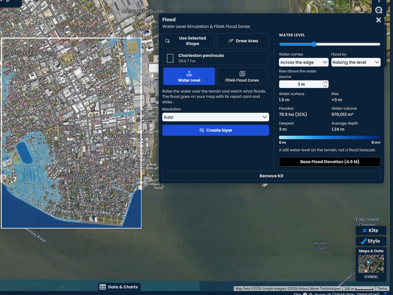This screenshot has height=295, width=393.
Task: Click Use Selected Shape button
Action: pos(188,41)
